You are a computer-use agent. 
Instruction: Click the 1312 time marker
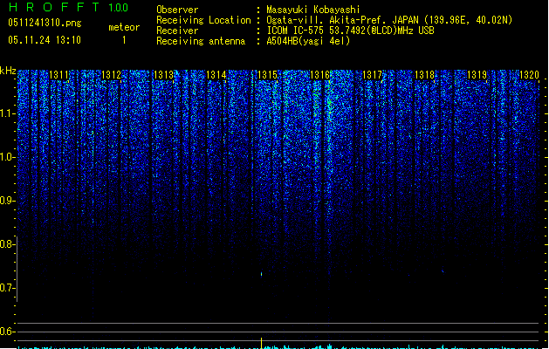coord(111,75)
